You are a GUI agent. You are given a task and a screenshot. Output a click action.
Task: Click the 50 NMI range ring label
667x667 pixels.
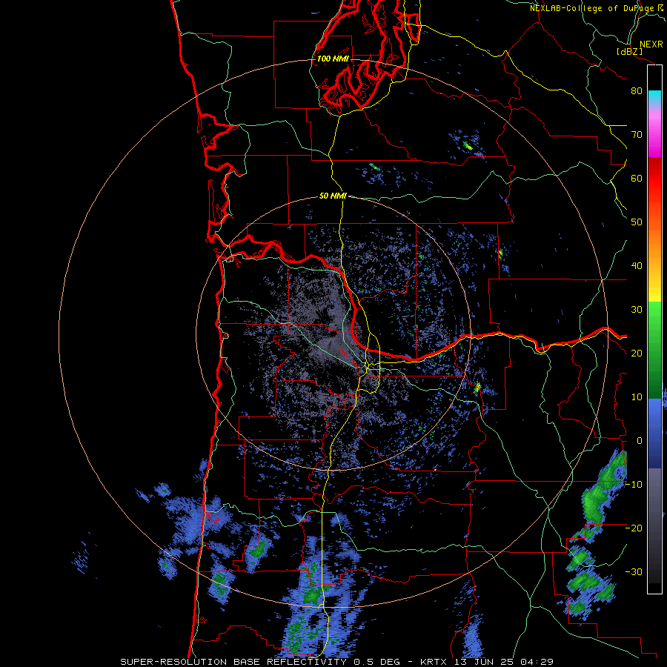tap(333, 196)
